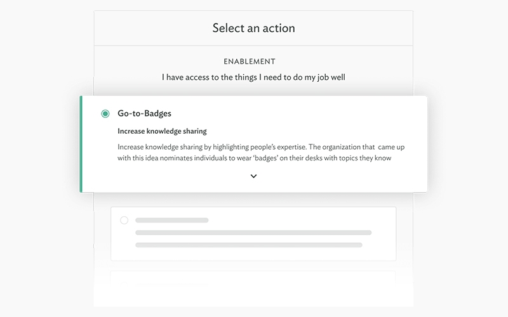Select the Go-to-Badges radio button

tap(105, 113)
